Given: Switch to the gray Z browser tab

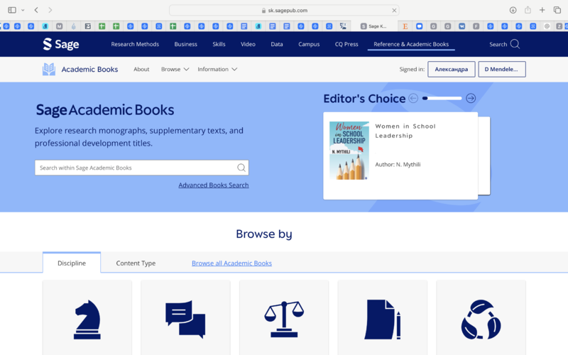Looking at the screenshot, I should 559,26.
